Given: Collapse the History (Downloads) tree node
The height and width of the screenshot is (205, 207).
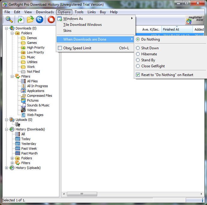Looking at the screenshot, I should click(x=6, y=129).
